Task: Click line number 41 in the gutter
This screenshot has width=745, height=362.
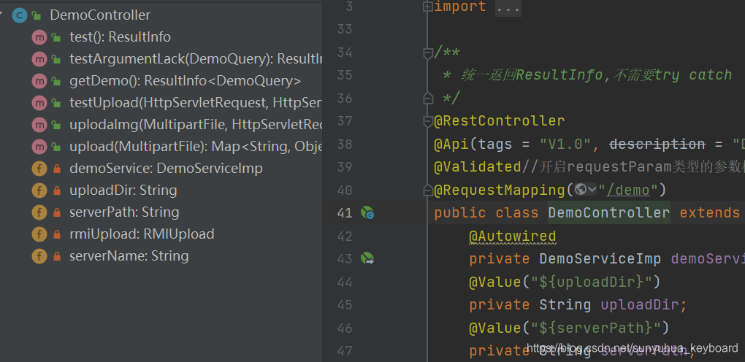Action: [345, 213]
